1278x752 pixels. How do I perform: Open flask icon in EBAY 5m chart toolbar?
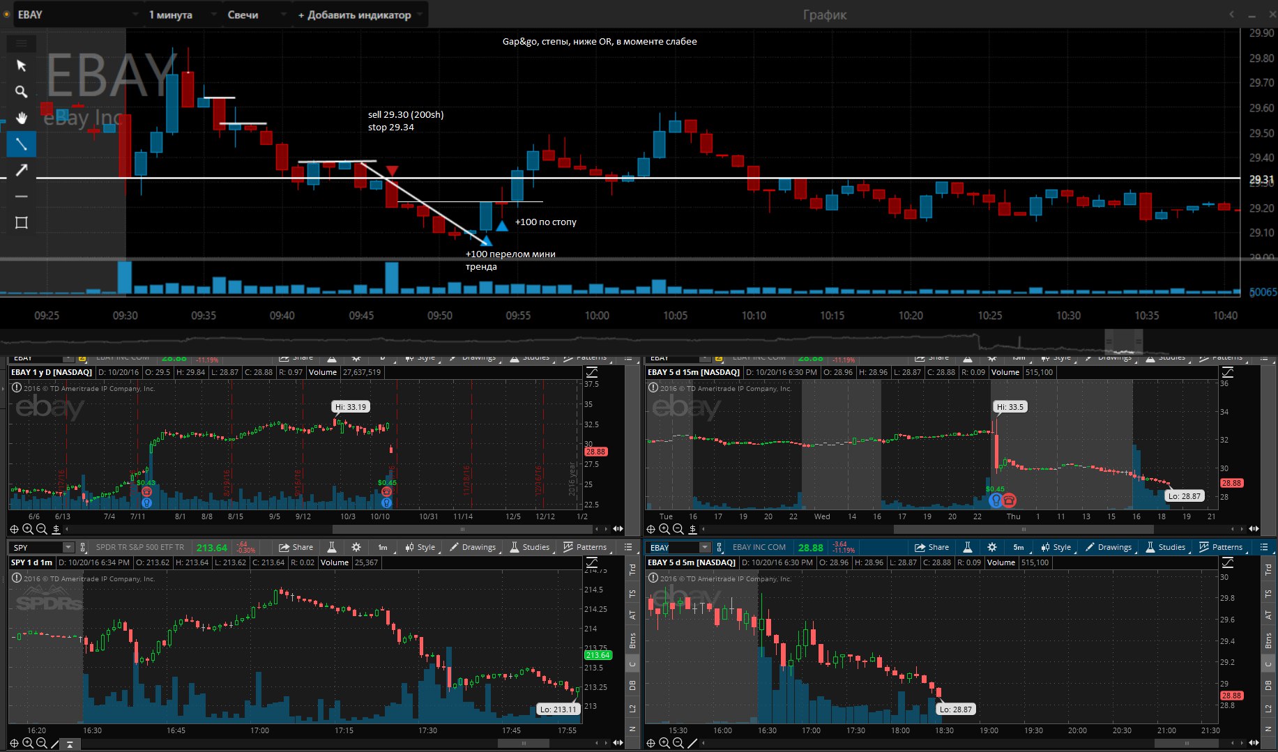(x=968, y=547)
